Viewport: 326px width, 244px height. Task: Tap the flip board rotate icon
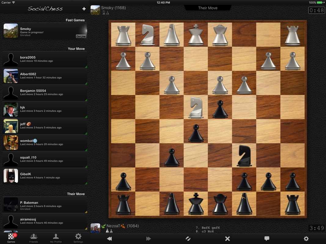(x=188, y=239)
